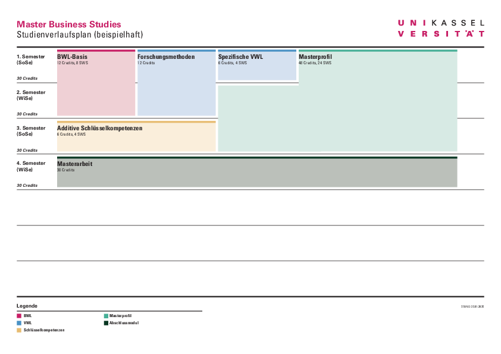Viewport: 501px width, 354px height.
Task: Select the Additive Schlüsselkompetenzen module heading
Action: pos(99,128)
